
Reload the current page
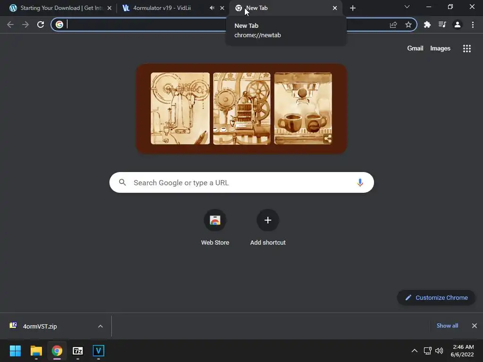point(41,25)
